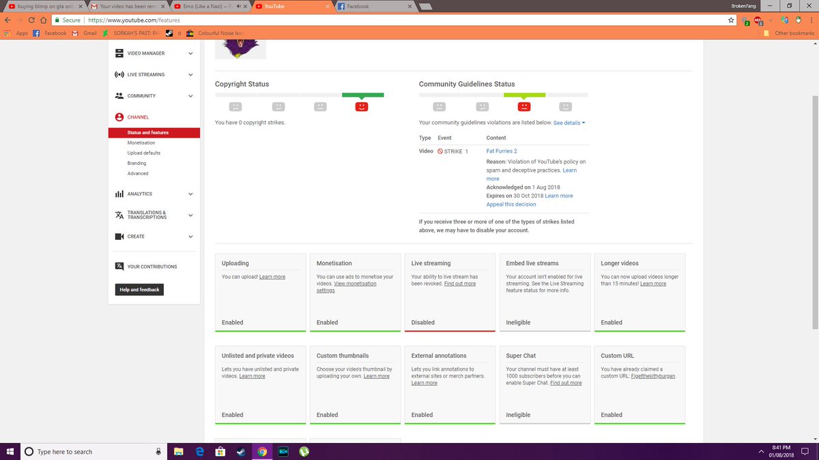This screenshot has height=460, width=819.
Task: Open the Fat Furries 2 video link
Action: (x=502, y=151)
